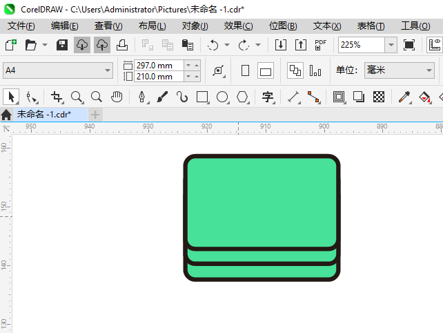The height and width of the screenshot is (333, 443).
Task: Open the units dropdown showing 毫米
Action: [400, 70]
